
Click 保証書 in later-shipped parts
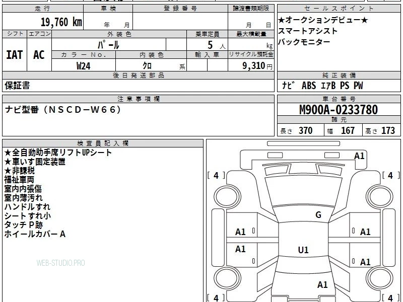click(17, 85)
